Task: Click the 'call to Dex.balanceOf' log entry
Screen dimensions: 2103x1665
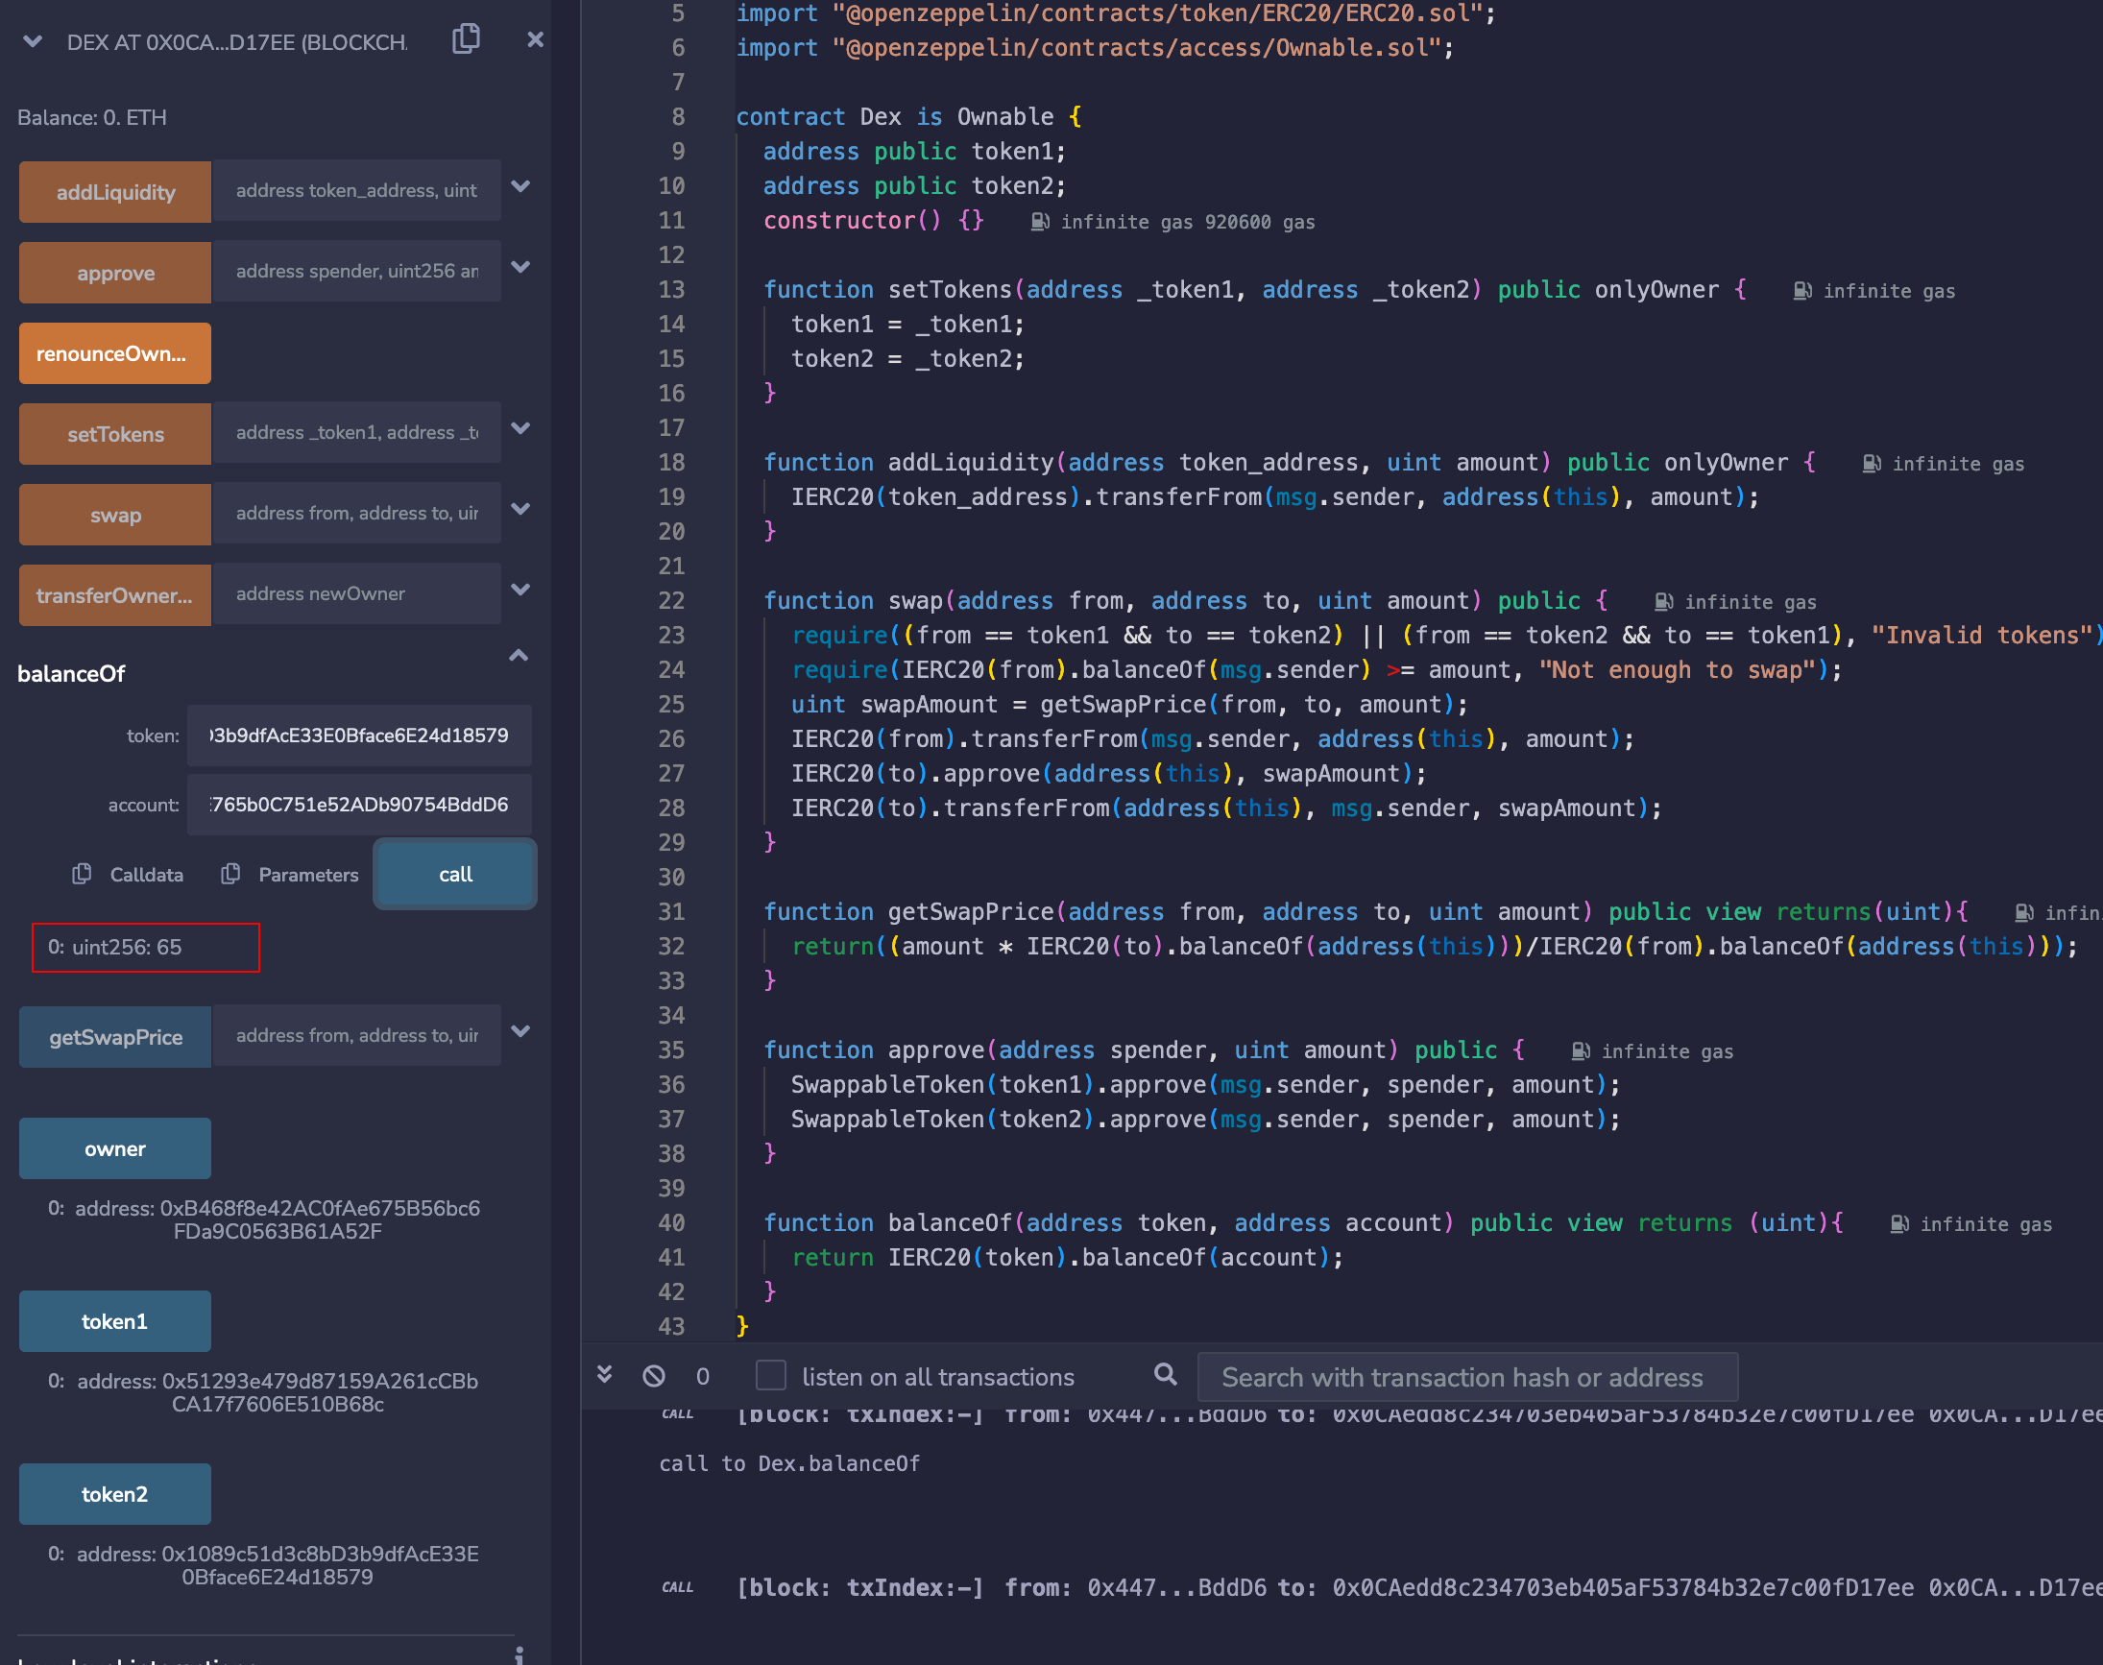Action: tap(789, 1463)
